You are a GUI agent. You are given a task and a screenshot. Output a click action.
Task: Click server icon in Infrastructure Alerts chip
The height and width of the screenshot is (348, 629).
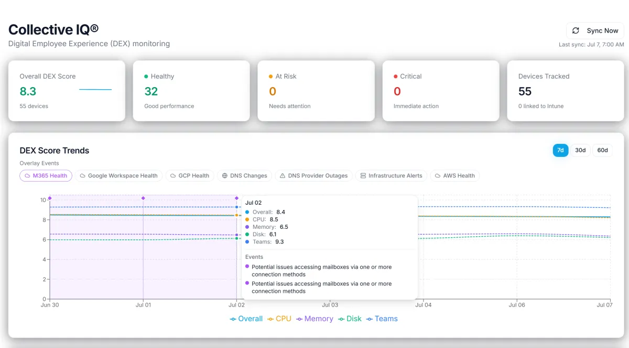pos(363,176)
